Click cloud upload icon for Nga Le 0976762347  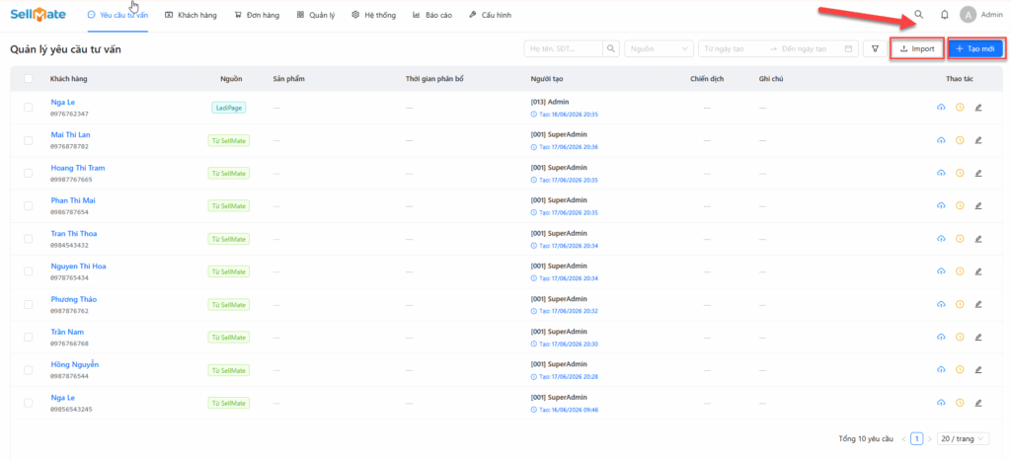(x=941, y=108)
